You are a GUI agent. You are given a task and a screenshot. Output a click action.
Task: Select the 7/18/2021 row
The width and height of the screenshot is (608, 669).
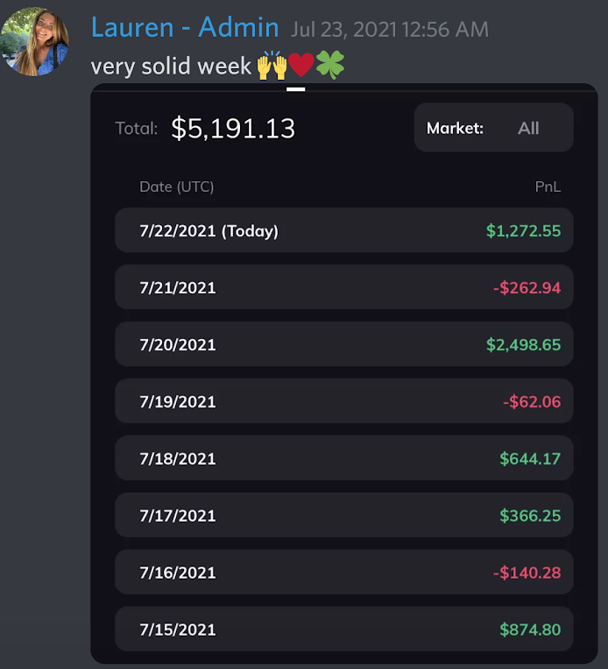point(344,458)
